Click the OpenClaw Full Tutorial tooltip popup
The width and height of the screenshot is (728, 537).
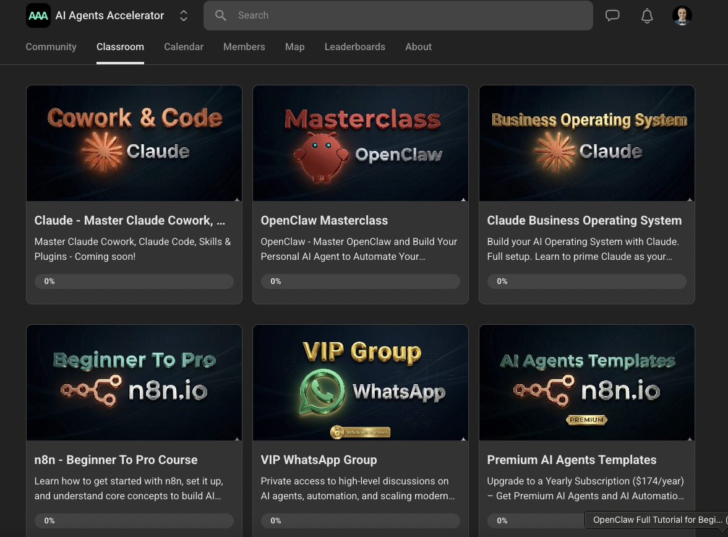click(x=656, y=520)
